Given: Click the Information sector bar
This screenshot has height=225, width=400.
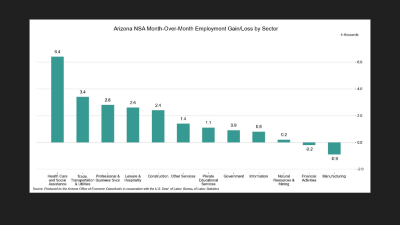Looking at the screenshot, I should tap(259, 137).
